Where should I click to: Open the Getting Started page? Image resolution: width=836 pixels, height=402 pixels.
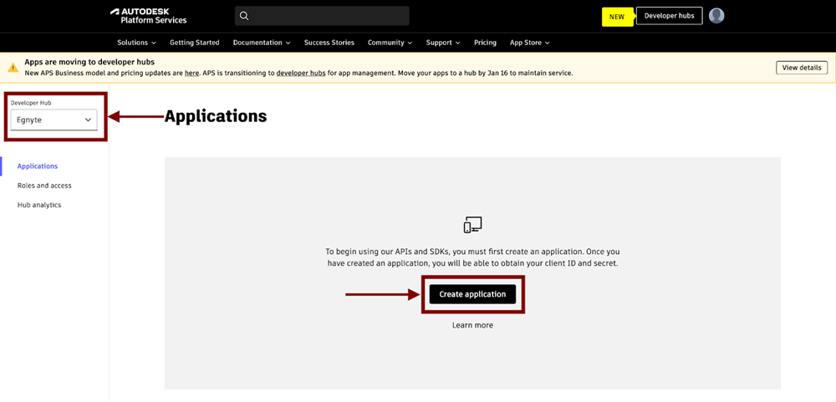click(x=195, y=43)
